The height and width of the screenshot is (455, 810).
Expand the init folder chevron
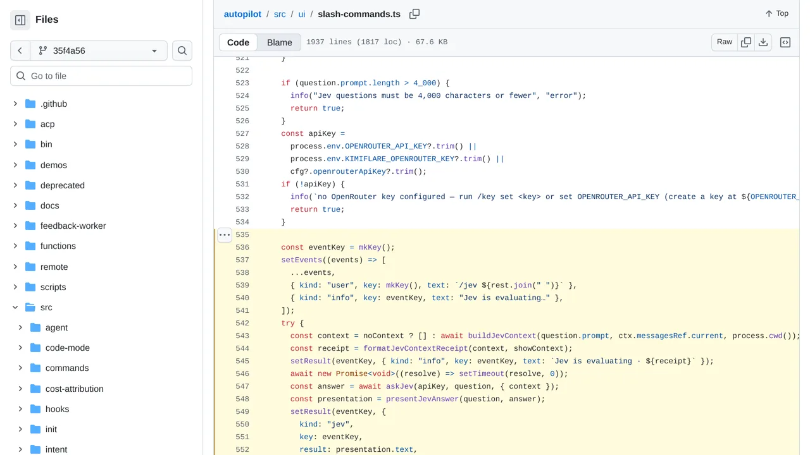coord(20,429)
